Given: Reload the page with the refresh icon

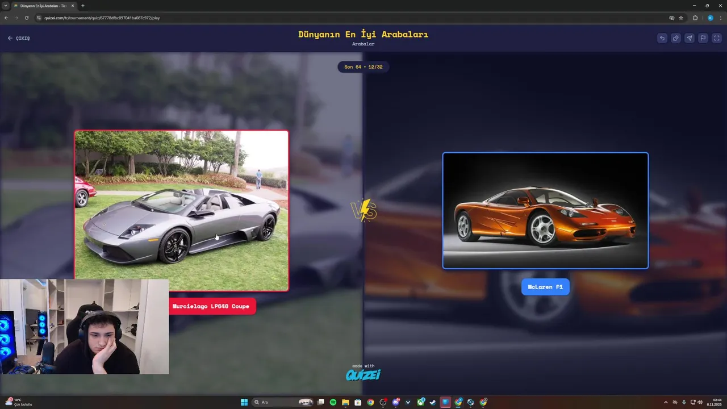Looking at the screenshot, I should coord(26,18).
